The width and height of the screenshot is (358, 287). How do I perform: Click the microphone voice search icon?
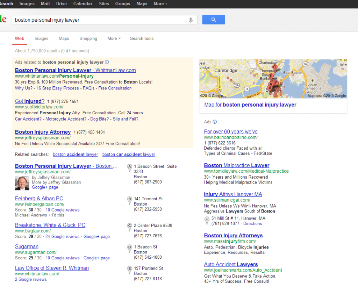[x=191, y=20]
